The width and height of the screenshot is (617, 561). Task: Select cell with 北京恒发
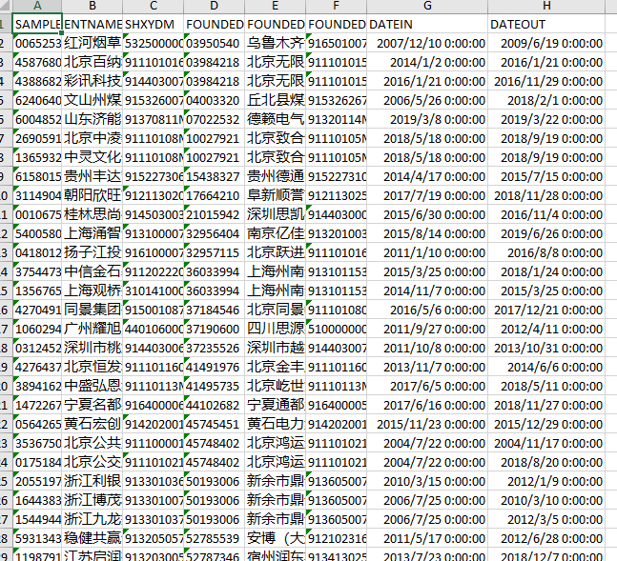pos(93,368)
